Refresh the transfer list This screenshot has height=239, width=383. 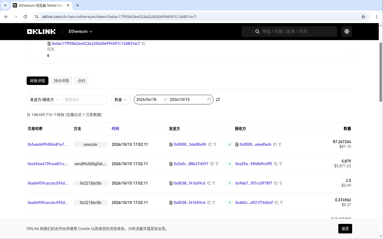(218, 100)
